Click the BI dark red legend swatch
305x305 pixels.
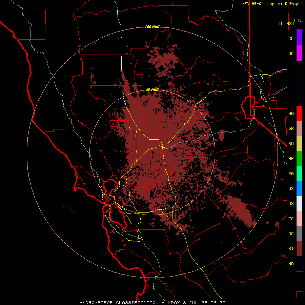click(x=299, y=249)
